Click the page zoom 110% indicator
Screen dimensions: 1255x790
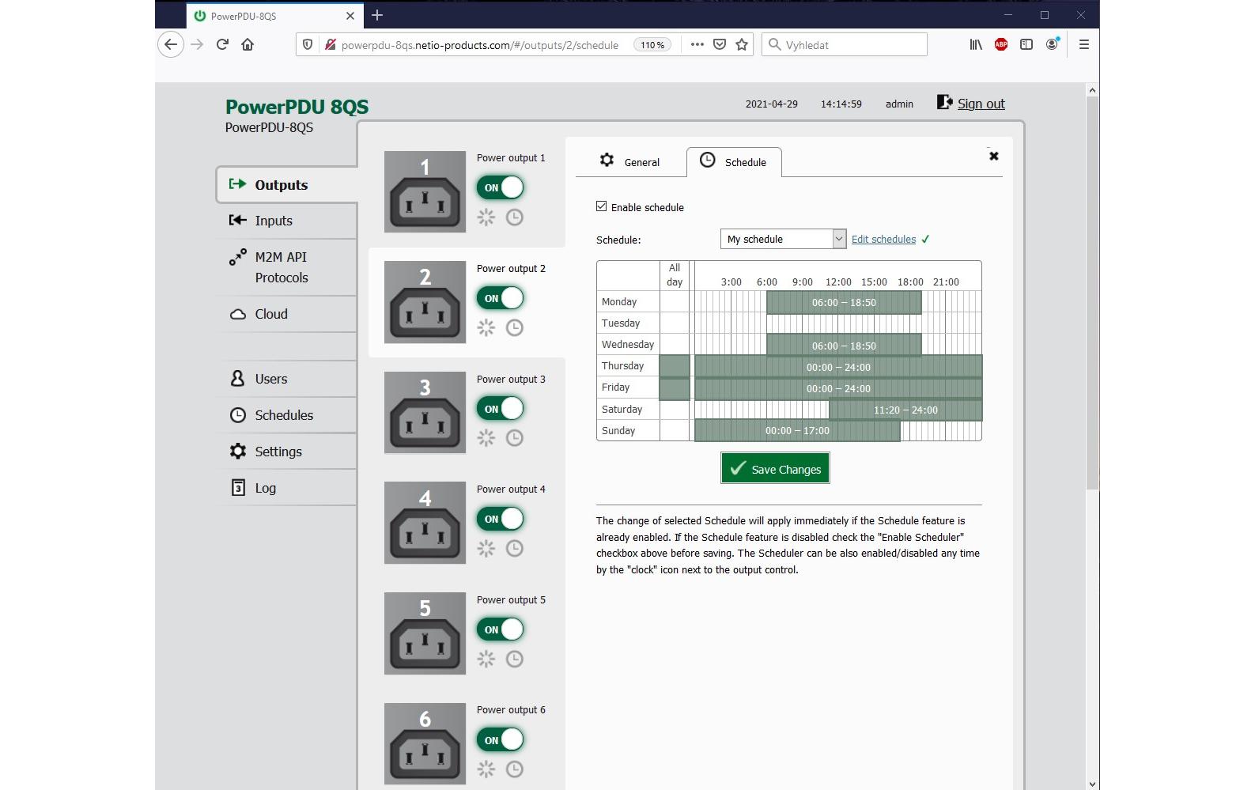[652, 45]
